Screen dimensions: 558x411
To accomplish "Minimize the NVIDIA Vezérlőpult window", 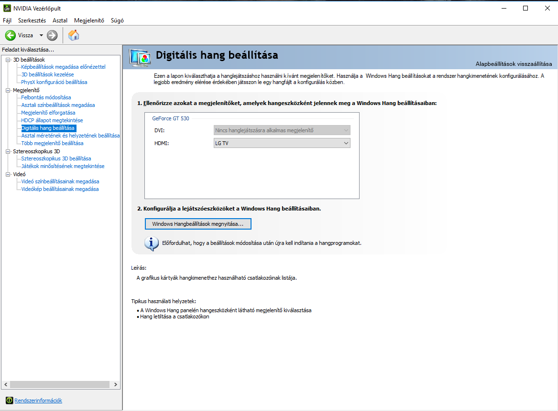I will 504,8.
